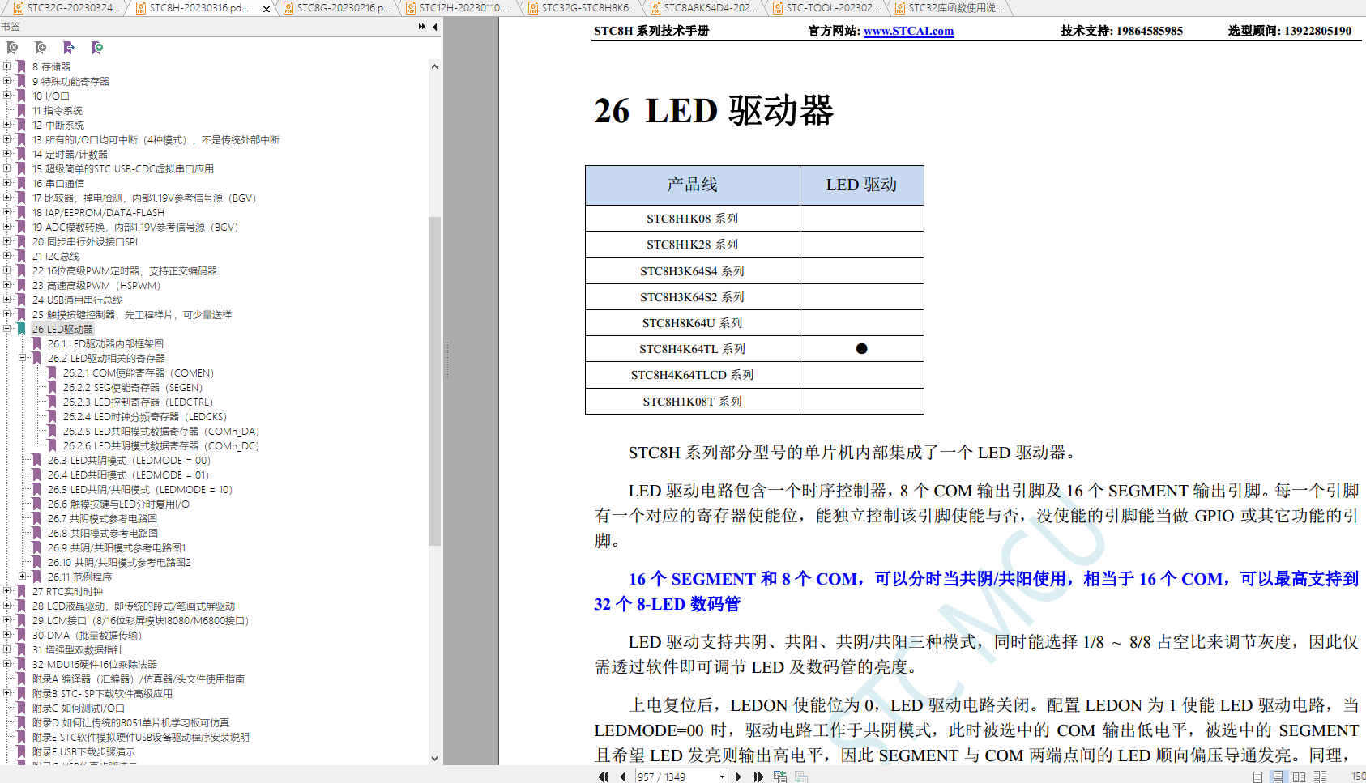The width and height of the screenshot is (1366, 783).
Task: Click table cell STC8H4K64TL 系列
Action: pos(693,349)
